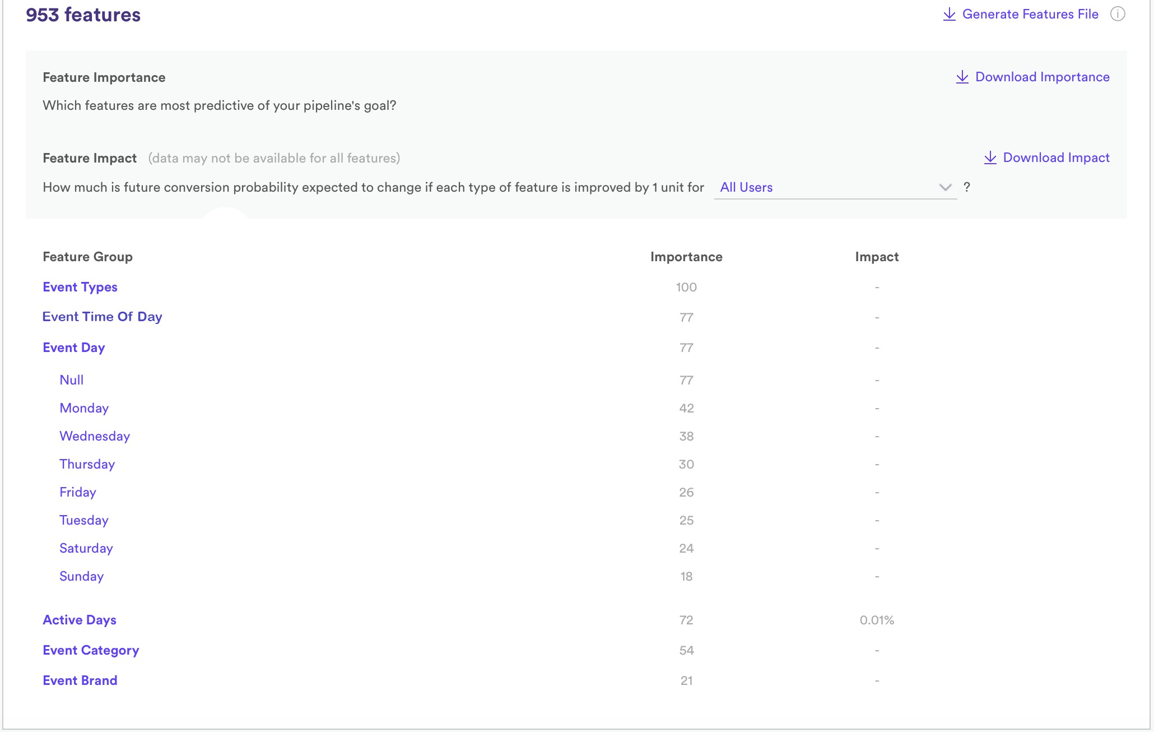The image size is (1154, 732).
Task: Expand the Event Category feature group
Action: (x=91, y=650)
